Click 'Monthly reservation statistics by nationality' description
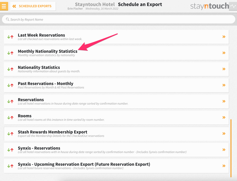This screenshot has width=237, height=181. 46,55
